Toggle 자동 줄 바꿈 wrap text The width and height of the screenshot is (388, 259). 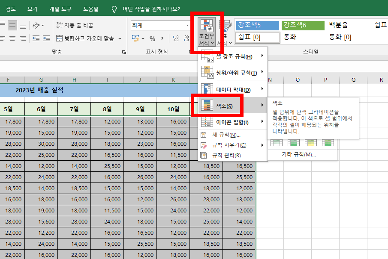[75, 25]
